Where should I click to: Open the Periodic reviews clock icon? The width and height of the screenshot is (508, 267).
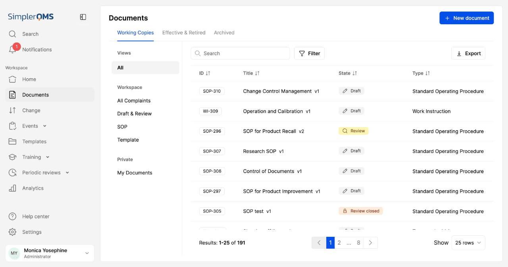[12, 173]
